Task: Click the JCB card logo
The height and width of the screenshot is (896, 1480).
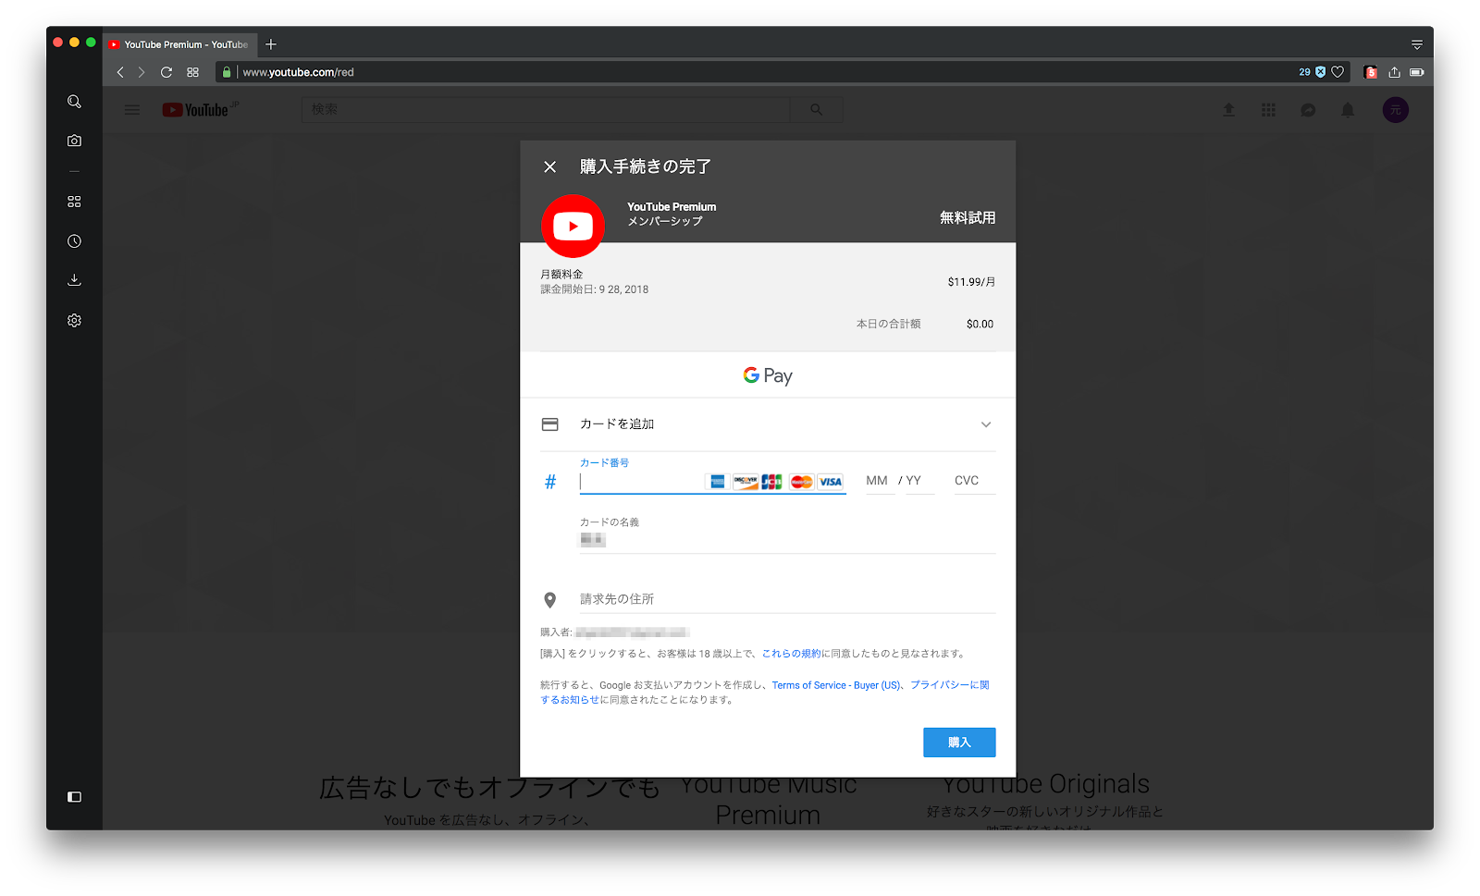Action: [x=771, y=482]
